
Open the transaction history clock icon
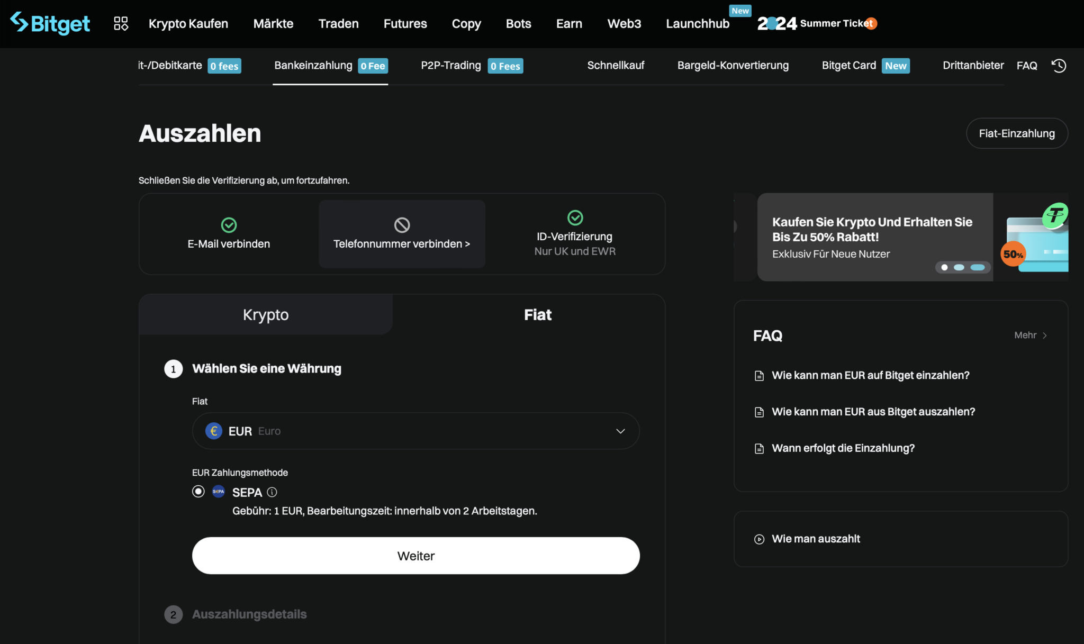1059,65
